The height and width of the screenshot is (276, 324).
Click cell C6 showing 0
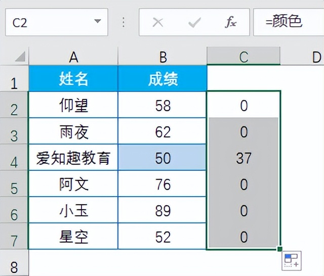coord(244,210)
